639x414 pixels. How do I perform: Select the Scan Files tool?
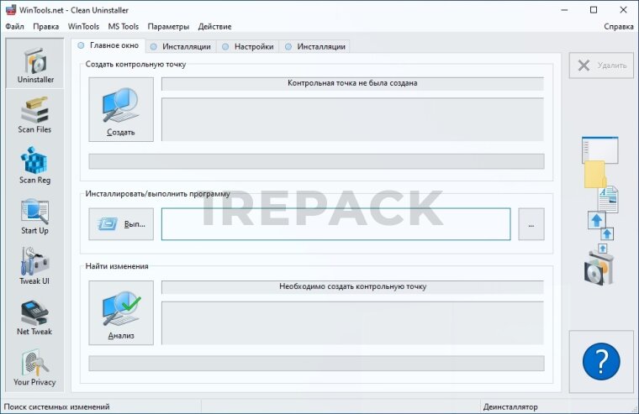point(34,115)
